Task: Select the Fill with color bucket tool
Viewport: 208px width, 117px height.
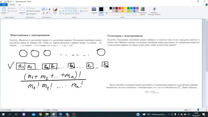Action: tap(46, 9)
